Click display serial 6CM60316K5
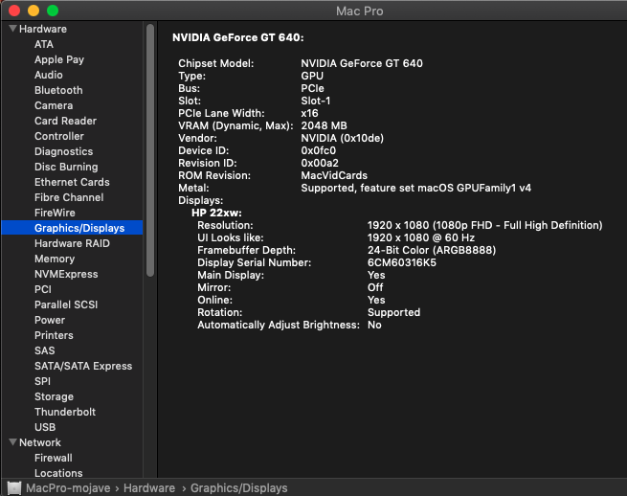Viewport: 627px width, 496px height. pos(402,262)
